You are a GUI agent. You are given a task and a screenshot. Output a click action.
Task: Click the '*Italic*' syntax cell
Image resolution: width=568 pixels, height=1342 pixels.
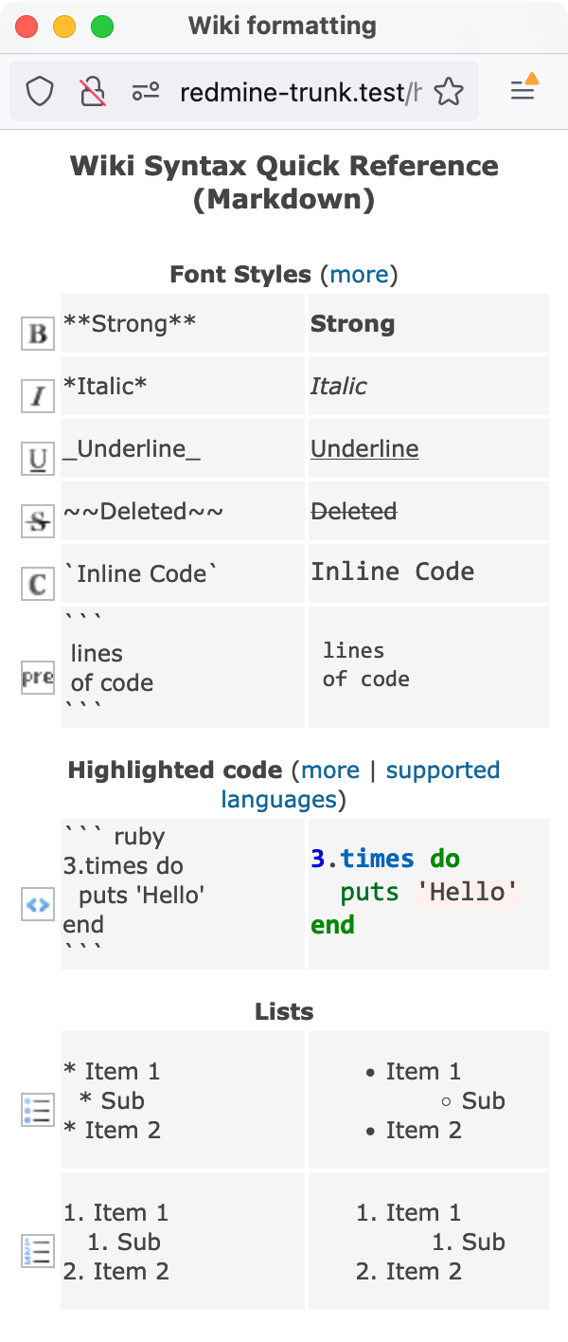[x=183, y=386]
